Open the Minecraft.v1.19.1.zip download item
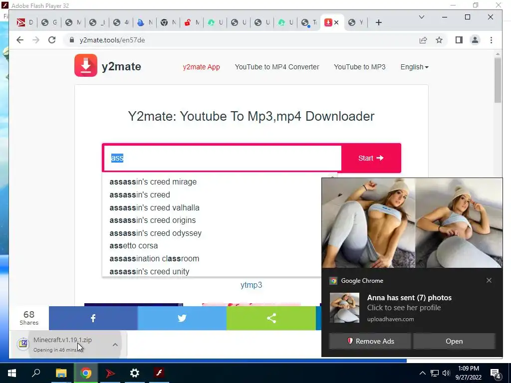The height and width of the screenshot is (383, 511). point(62,344)
